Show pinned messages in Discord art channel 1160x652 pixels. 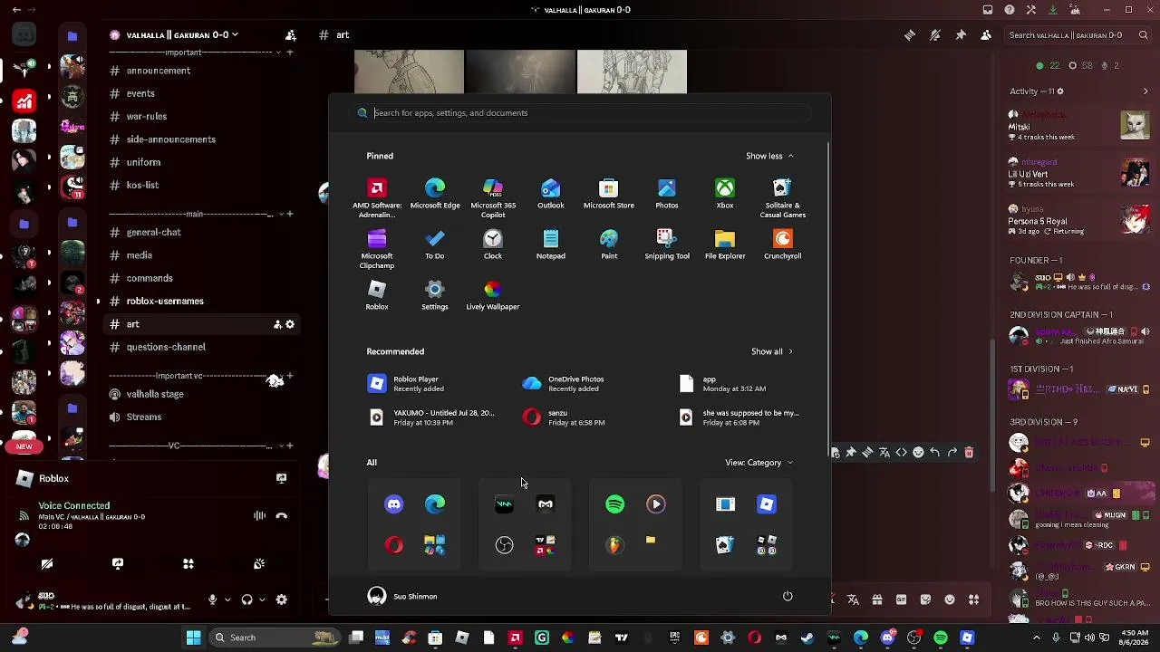pos(961,35)
